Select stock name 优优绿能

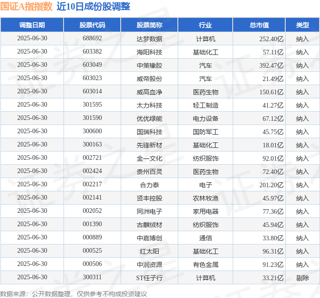149,119
